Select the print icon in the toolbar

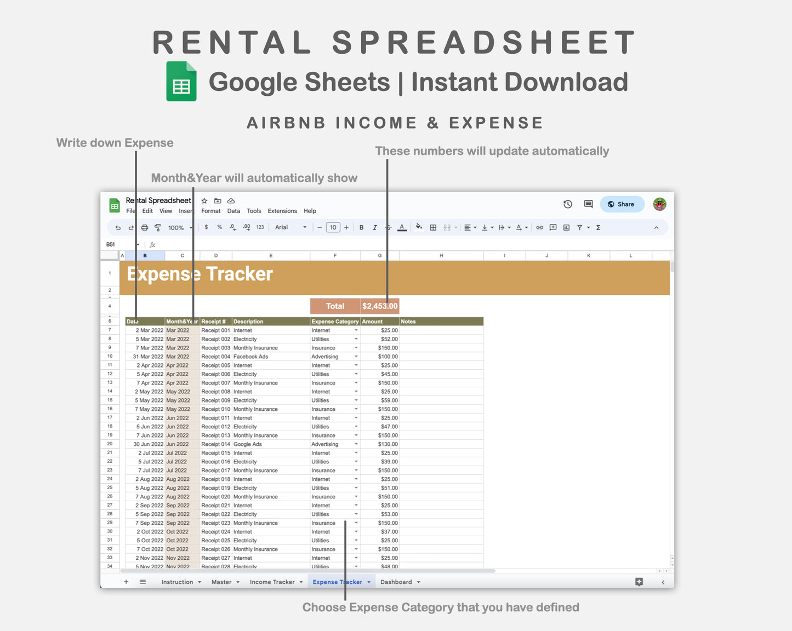(x=144, y=227)
